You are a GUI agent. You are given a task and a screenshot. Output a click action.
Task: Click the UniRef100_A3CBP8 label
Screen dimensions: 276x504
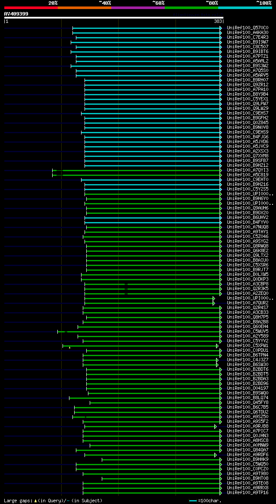click(248, 284)
